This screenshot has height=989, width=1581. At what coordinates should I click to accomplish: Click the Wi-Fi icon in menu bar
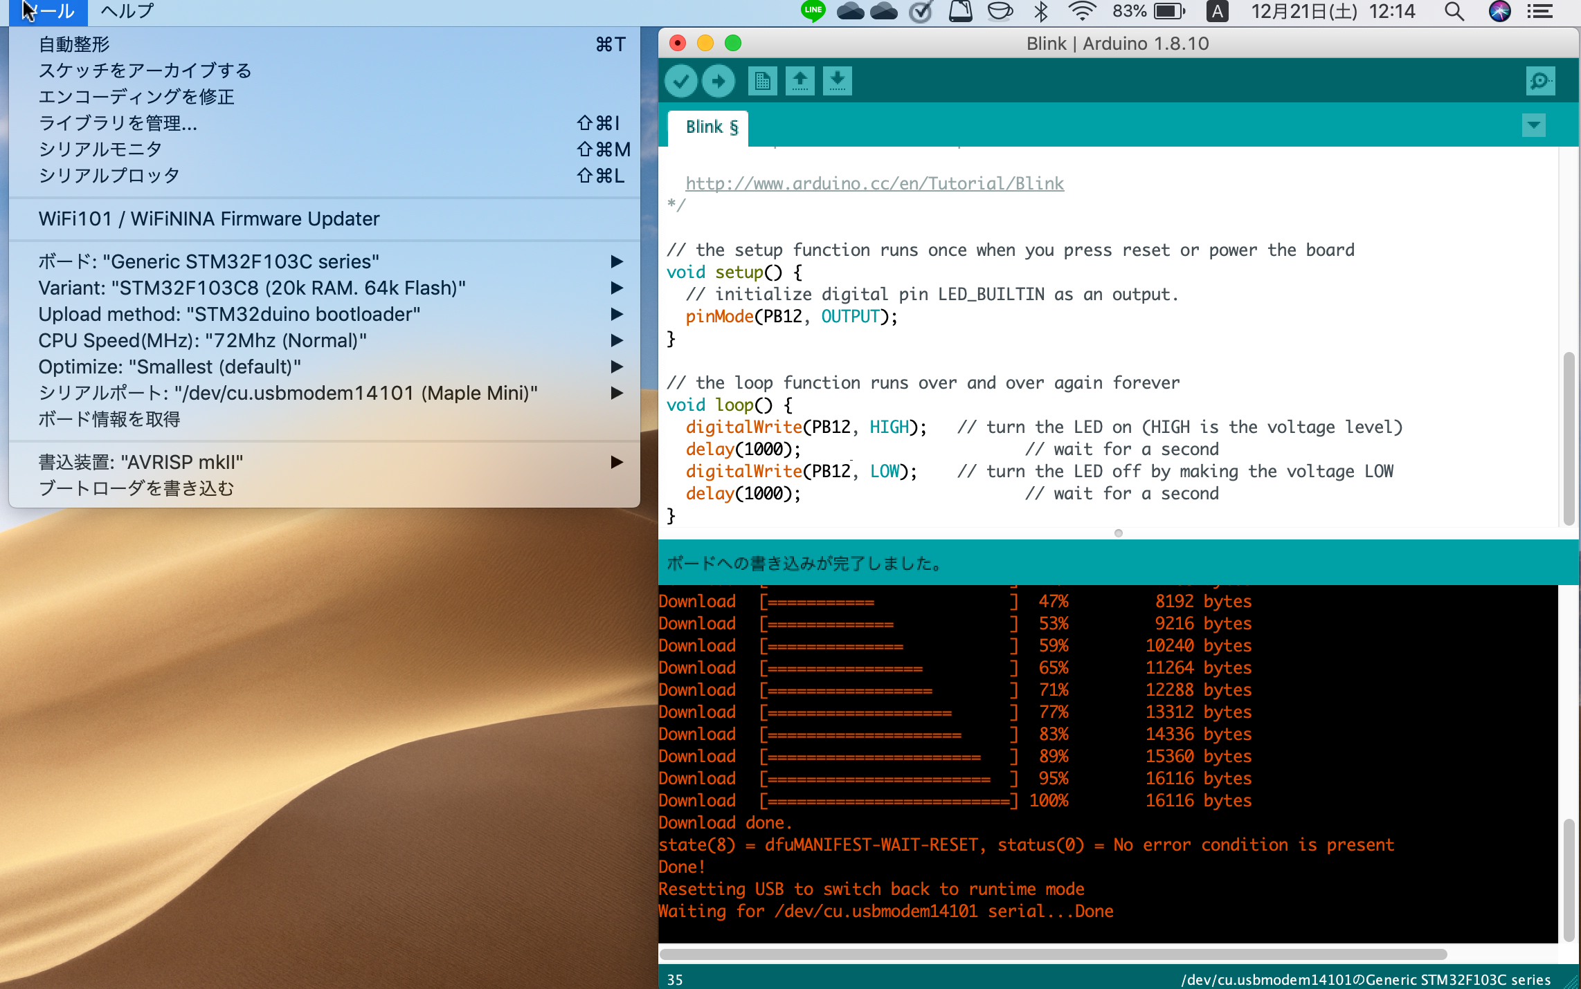1082,11
